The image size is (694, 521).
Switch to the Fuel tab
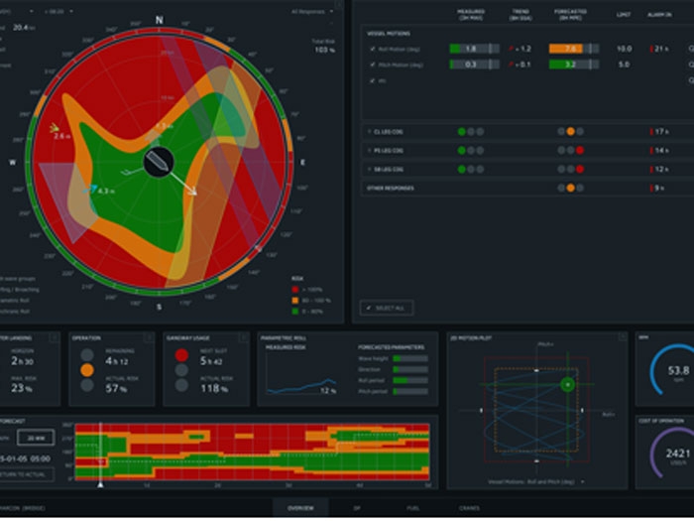[412, 508]
